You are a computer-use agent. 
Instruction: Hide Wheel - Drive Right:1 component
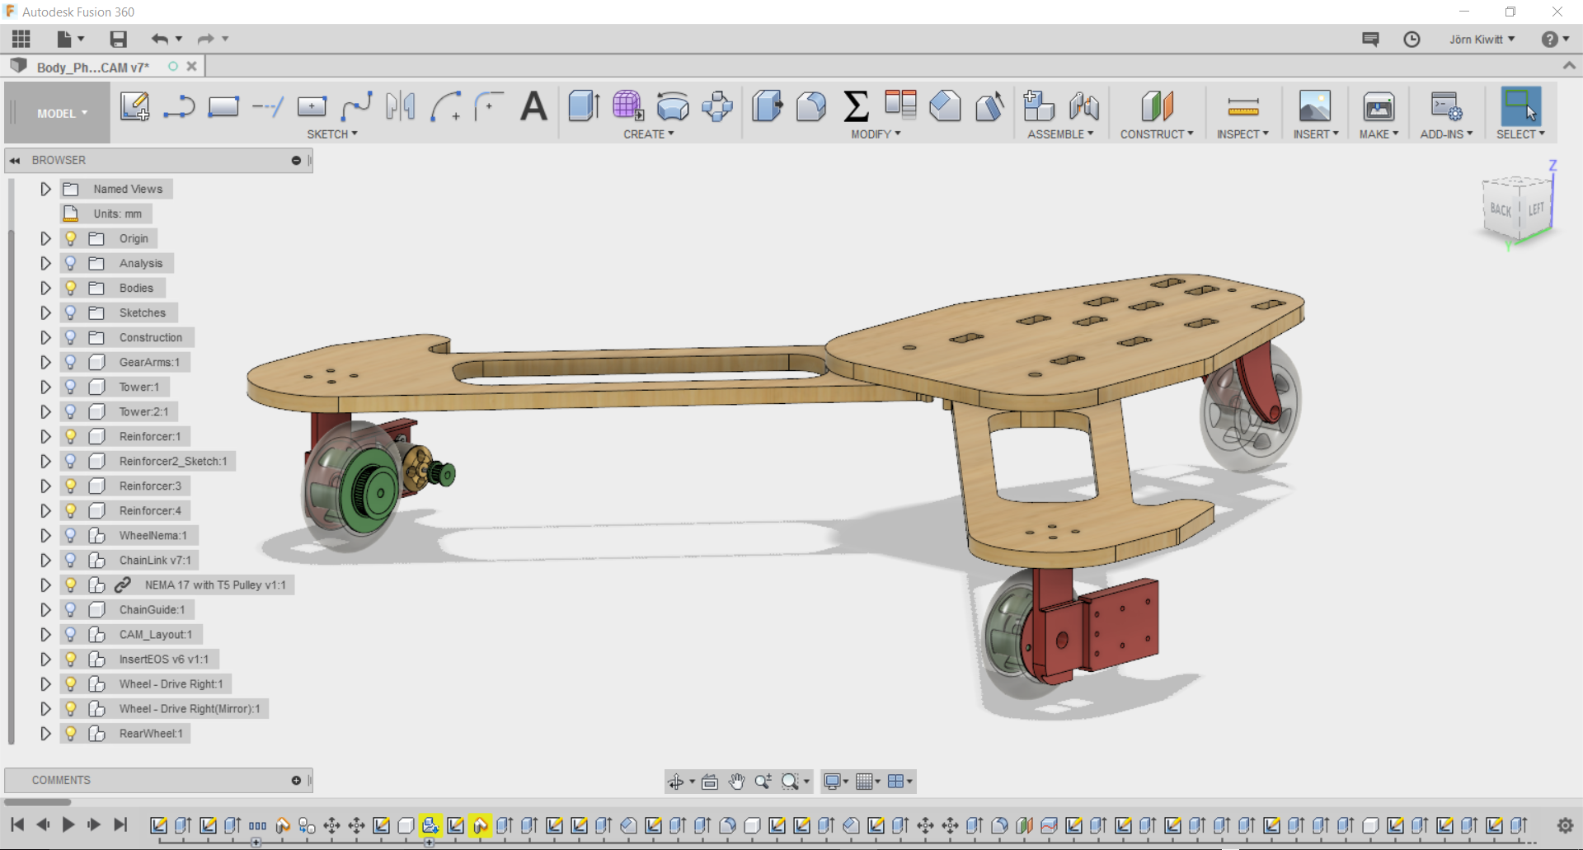pos(71,683)
